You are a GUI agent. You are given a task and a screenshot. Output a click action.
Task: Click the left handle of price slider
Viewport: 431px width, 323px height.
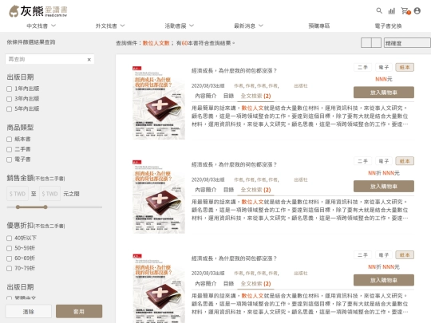18,207
